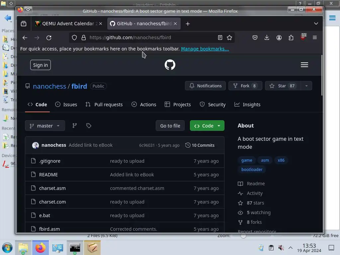The image size is (340, 255).
Task: Open terminal icon in taskbar
Action: [75, 248]
